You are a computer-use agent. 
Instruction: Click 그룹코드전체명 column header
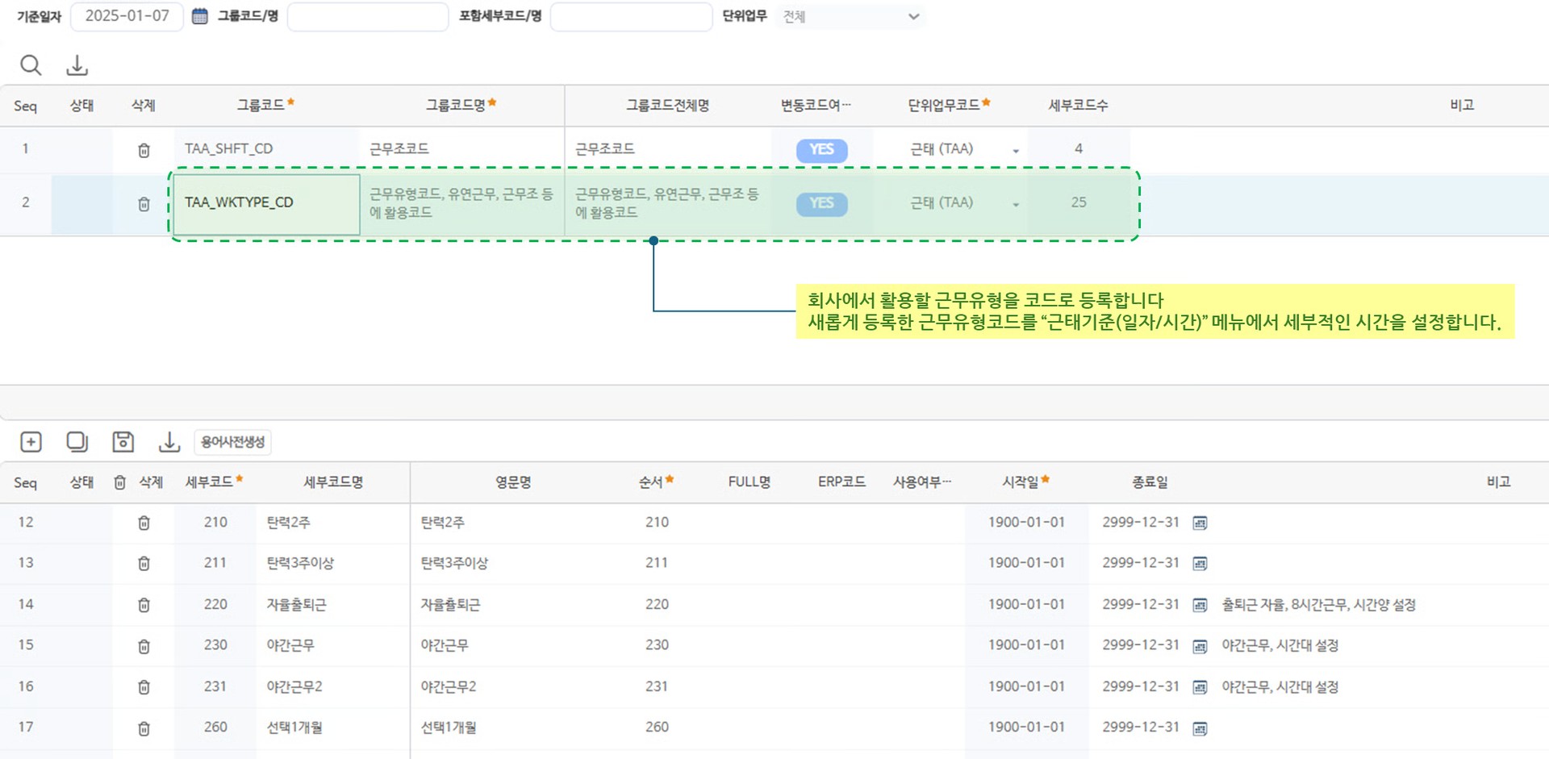pos(668,105)
